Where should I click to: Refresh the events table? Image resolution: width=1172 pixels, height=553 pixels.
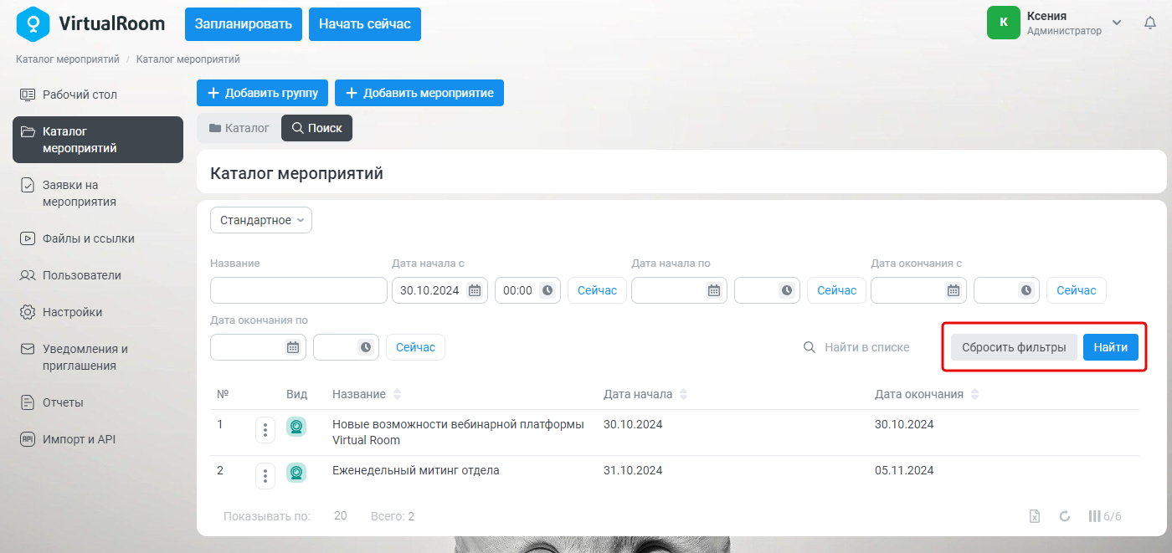click(1065, 516)
